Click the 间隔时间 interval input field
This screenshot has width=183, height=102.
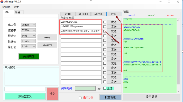[x=85, y=88]
